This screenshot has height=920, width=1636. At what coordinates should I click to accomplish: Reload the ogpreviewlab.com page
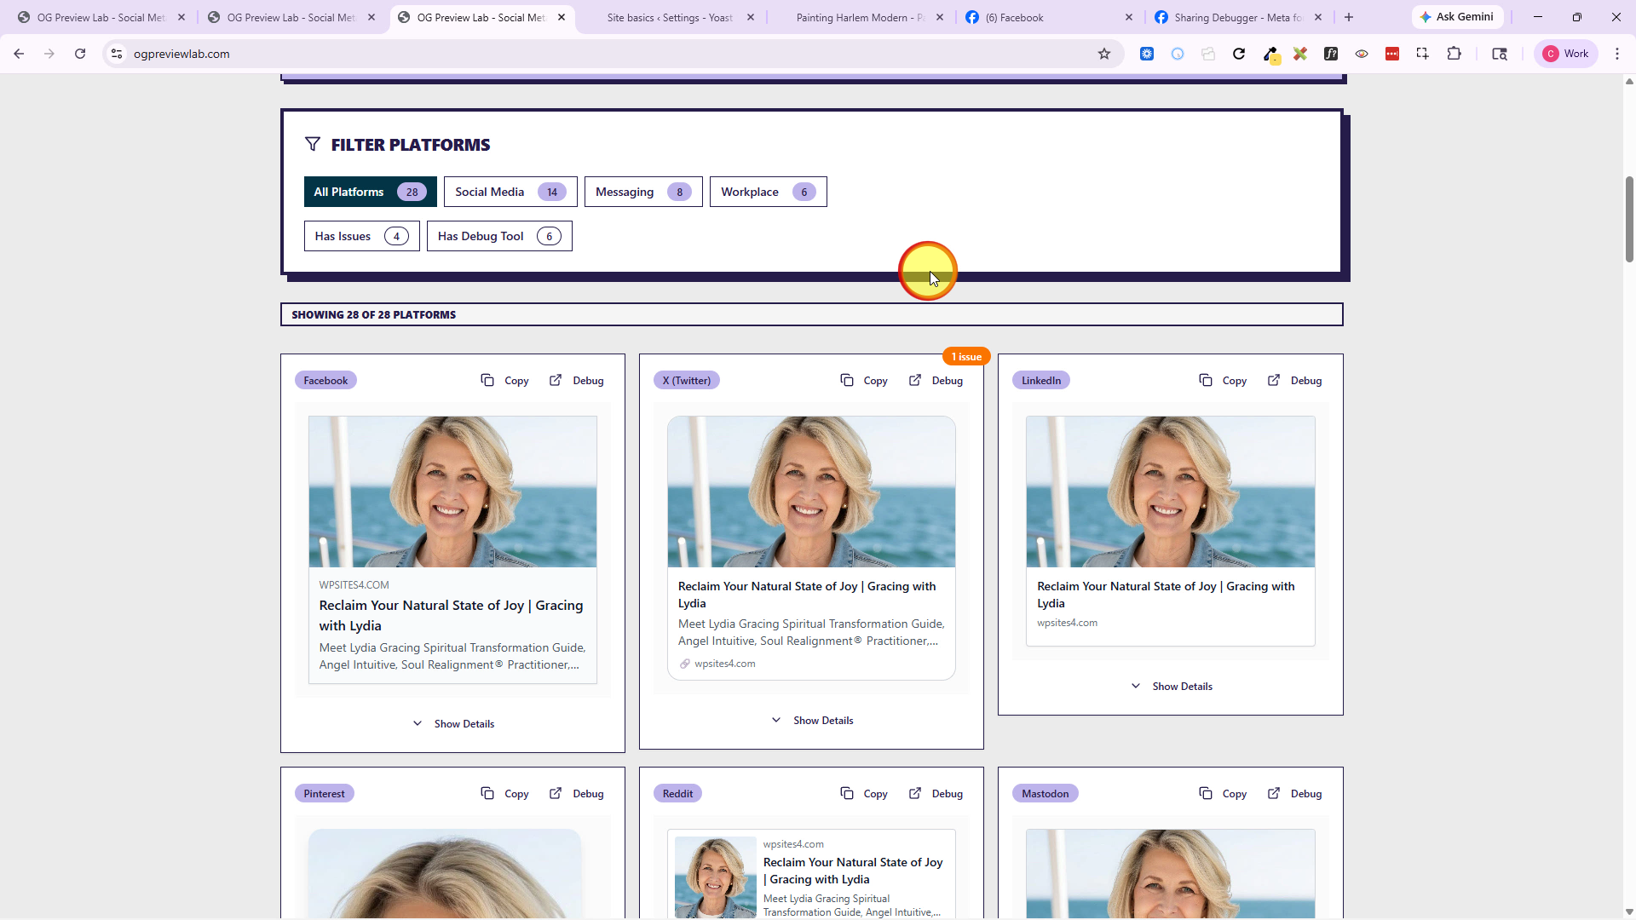[80, 54]
